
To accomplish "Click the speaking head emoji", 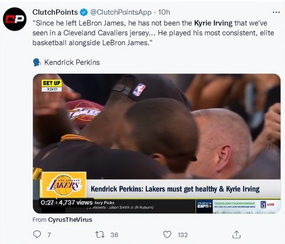I will coord(37,62).
